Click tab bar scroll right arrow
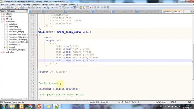Image resolution: width=194 pixels, height=109 pixels. tap(193, 12)
